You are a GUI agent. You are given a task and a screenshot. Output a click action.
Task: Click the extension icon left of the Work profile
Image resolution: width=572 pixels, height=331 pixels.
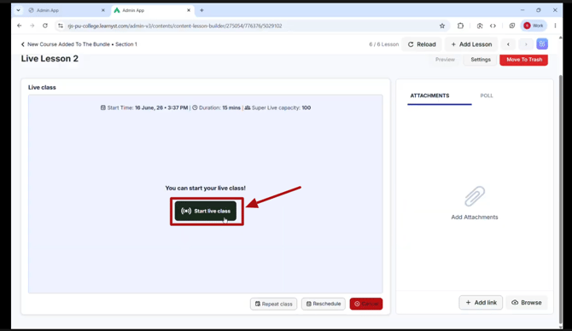click(x=512, y=26)
